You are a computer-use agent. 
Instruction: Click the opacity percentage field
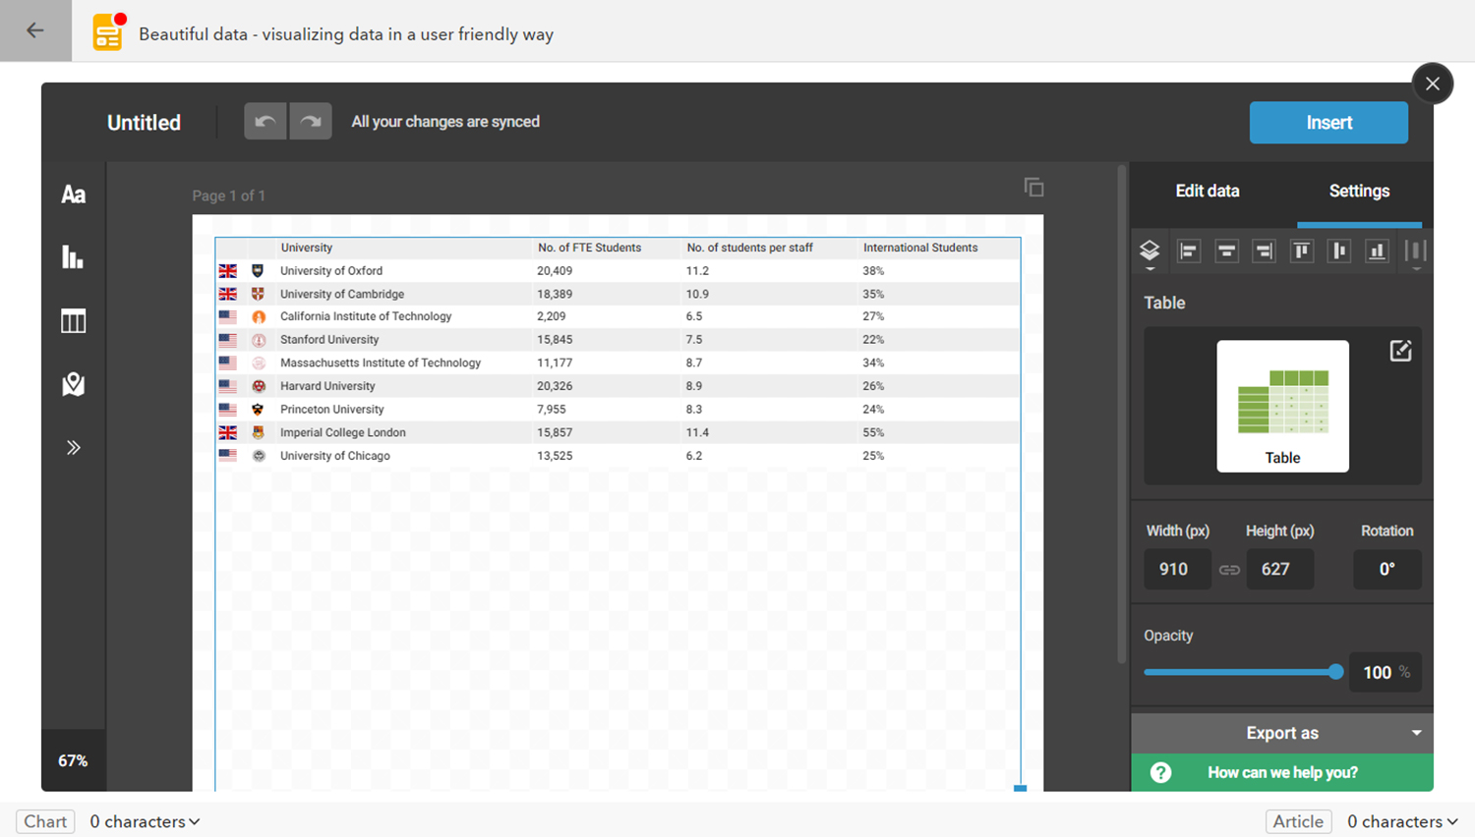(x=1385, y=672)
